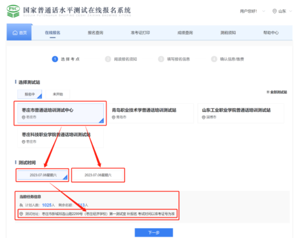Select first test time 2023.07.08星期六
The width and height of the screenshot is (301, 238).
click(43, 175)
